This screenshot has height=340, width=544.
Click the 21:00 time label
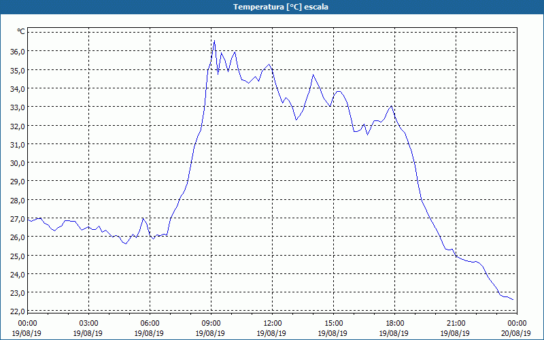tap(456, 324)
